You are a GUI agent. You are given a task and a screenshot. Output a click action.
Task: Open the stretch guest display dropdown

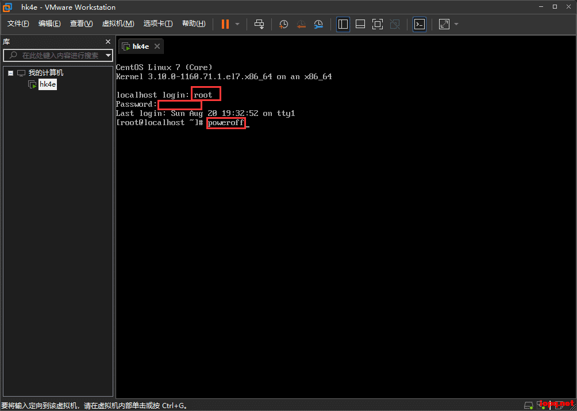[455, 24]
